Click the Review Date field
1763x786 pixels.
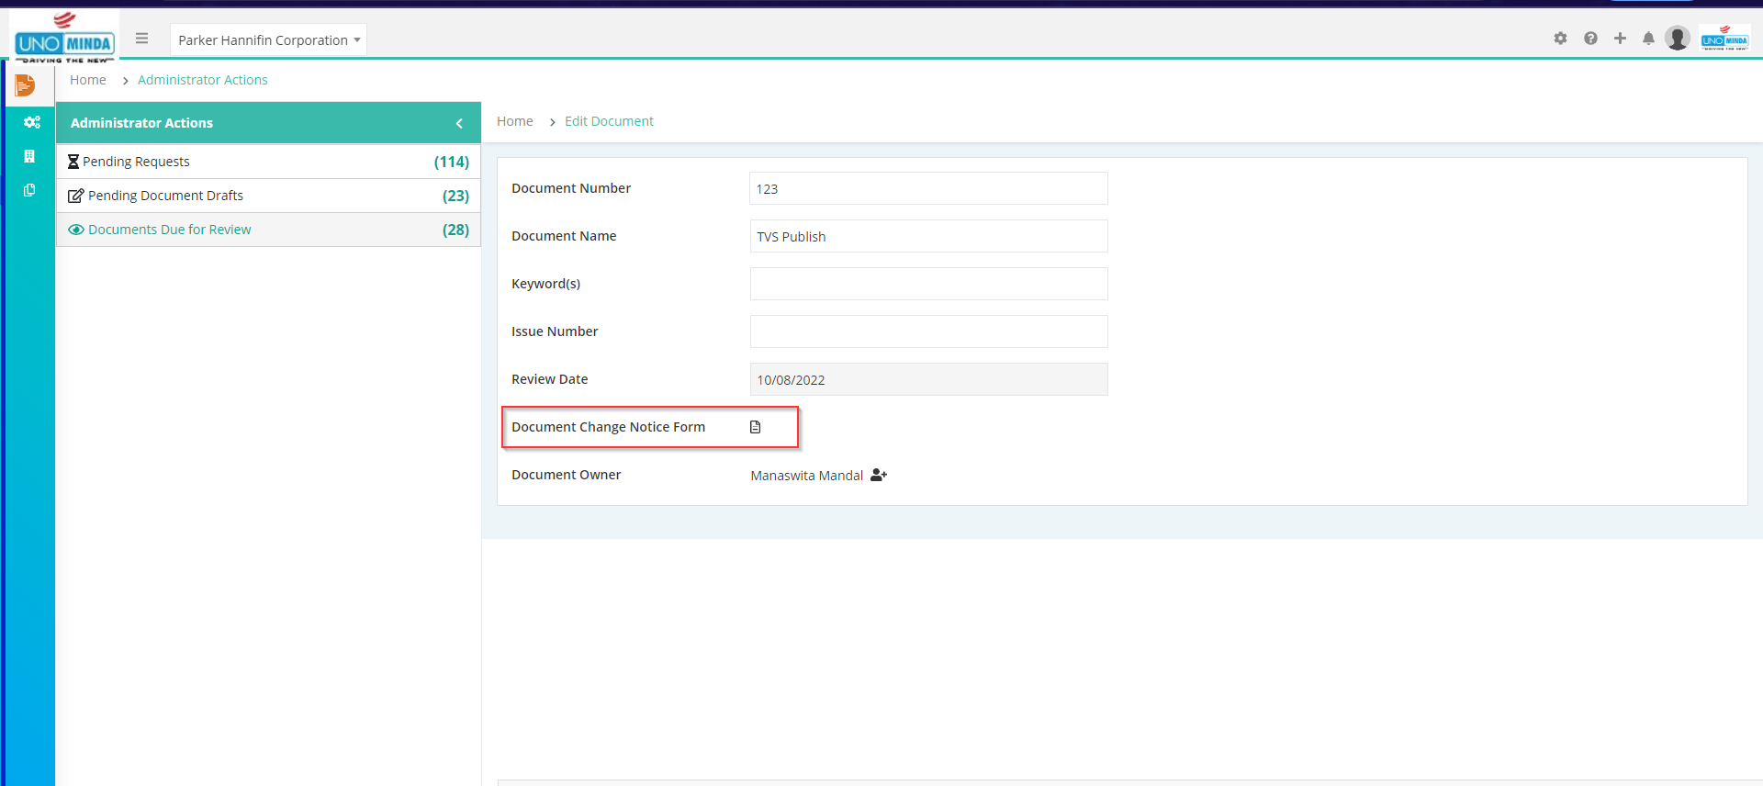click(x=928, y=379)
